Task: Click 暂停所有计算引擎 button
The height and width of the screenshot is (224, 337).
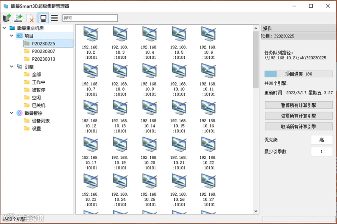Action: click(299, 105)
